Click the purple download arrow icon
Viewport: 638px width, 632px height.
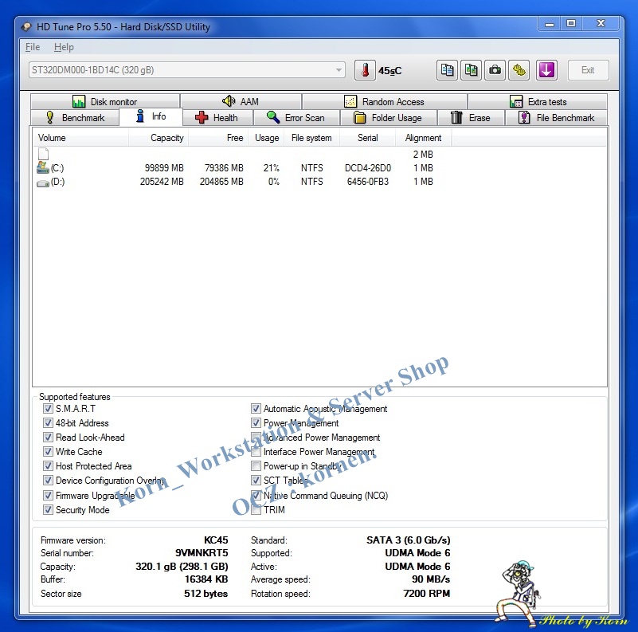(546, 70)
